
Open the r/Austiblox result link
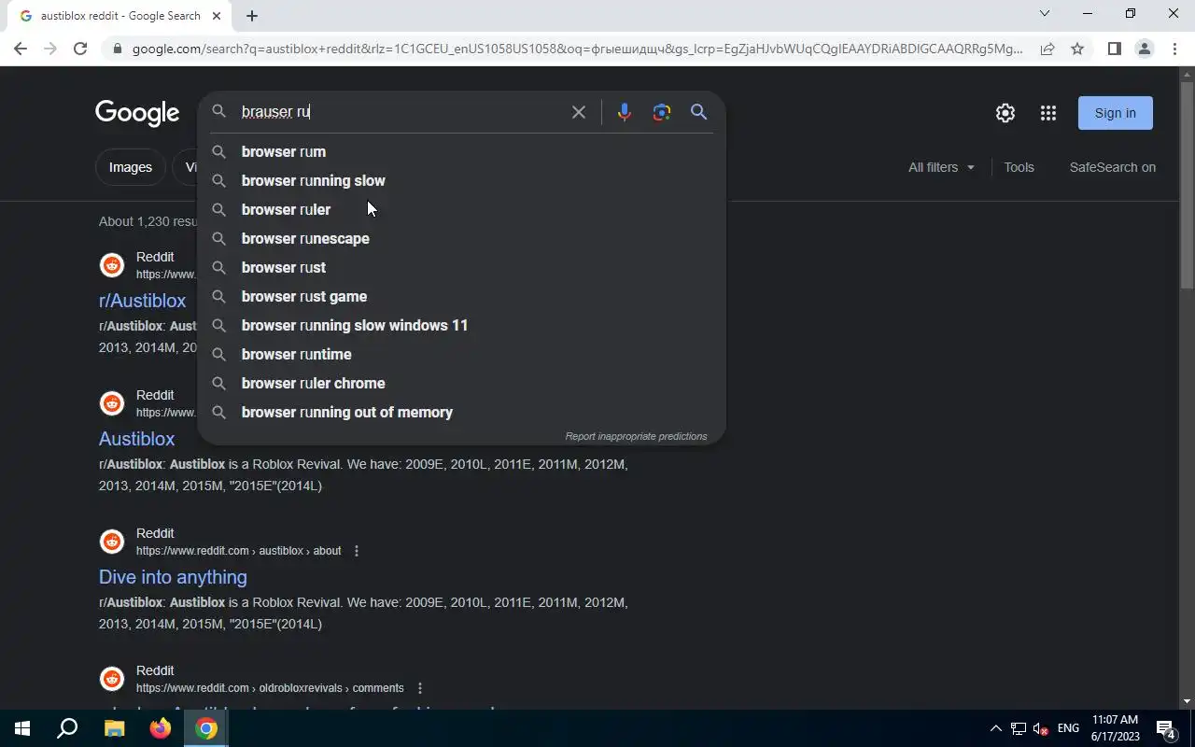[142, 301]
